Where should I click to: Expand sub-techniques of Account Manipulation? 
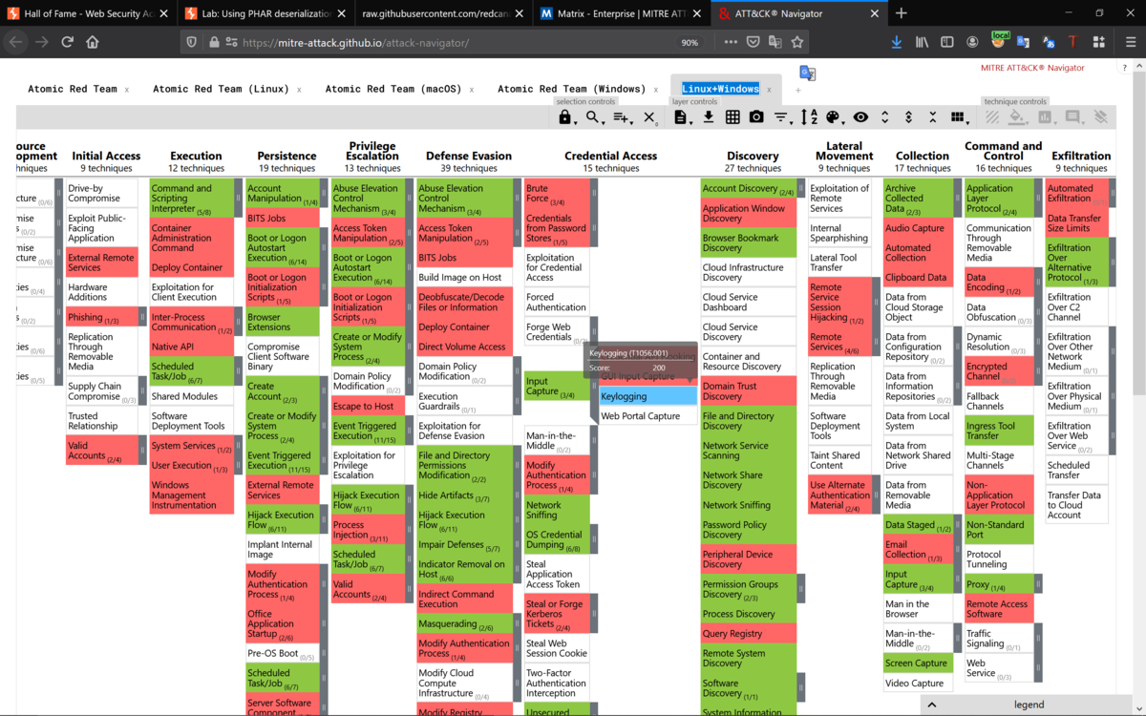(x=324, y=194)
